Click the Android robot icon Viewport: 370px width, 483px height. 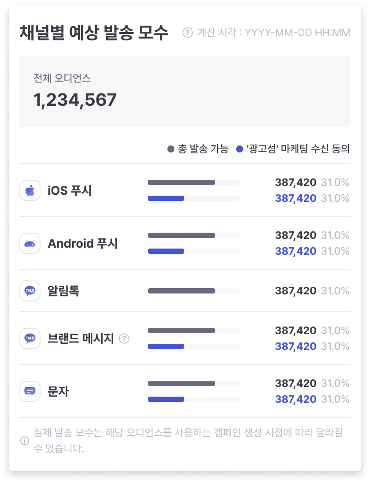tap(30, 243)
